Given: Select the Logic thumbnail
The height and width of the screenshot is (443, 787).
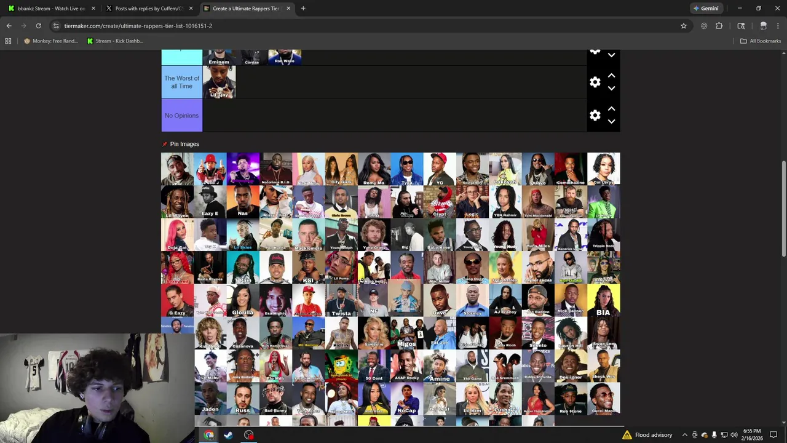Looking at the screenshot, I should point(472,202).
